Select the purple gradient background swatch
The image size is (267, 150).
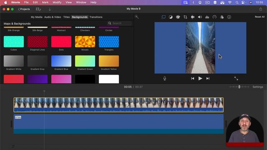click(38, 79)
